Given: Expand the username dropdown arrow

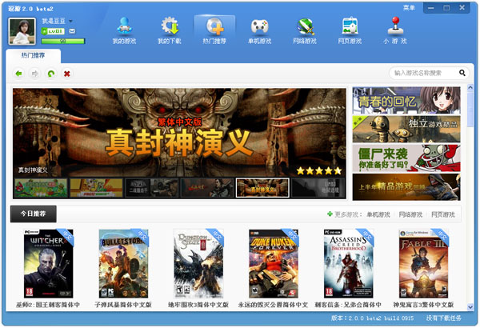Looking at the screenshot, I should tap(70, 21).
